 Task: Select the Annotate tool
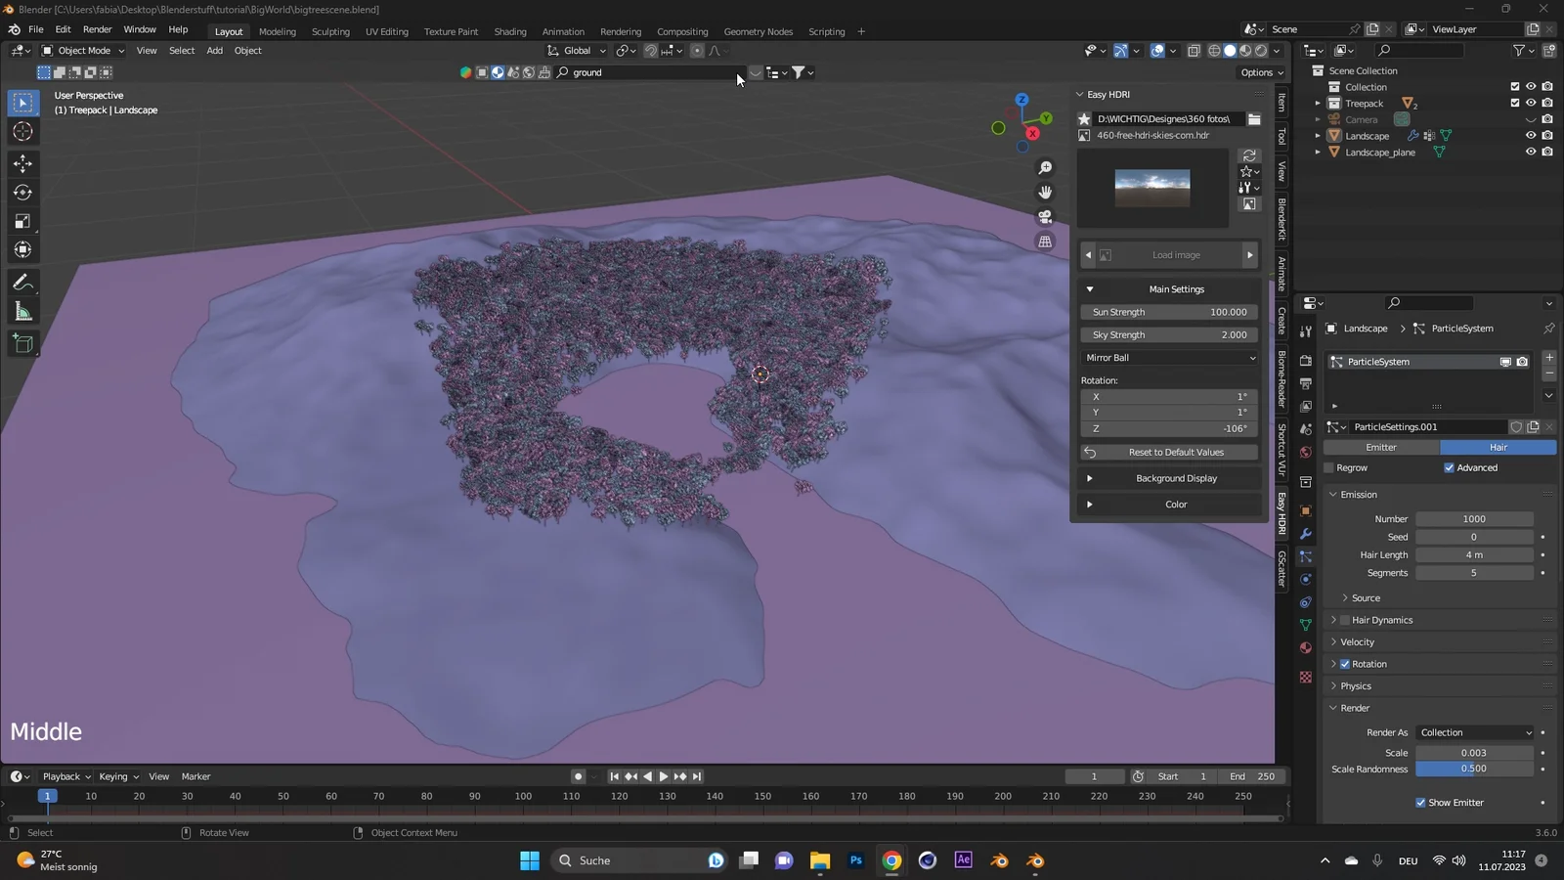(22, 283)
